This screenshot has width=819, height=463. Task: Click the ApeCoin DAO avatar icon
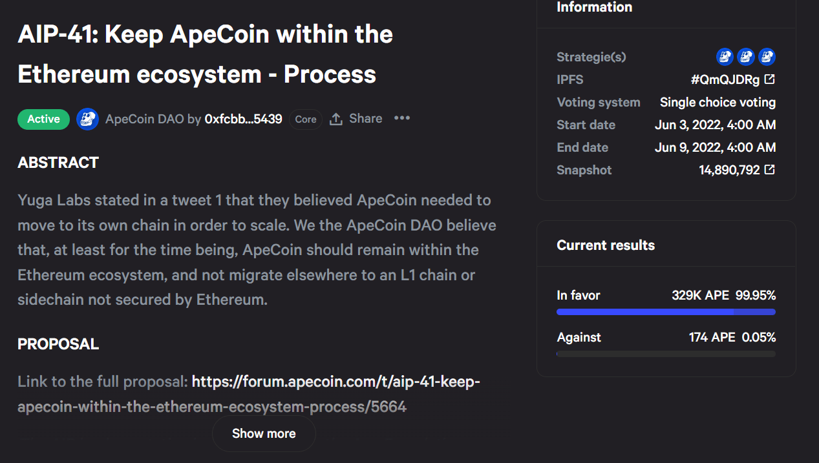87,119
